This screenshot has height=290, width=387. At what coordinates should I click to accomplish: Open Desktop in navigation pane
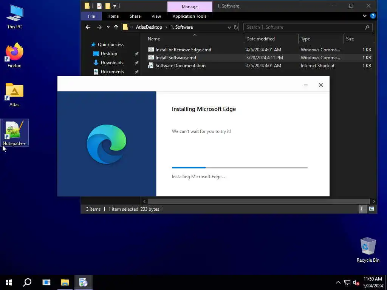109,54
